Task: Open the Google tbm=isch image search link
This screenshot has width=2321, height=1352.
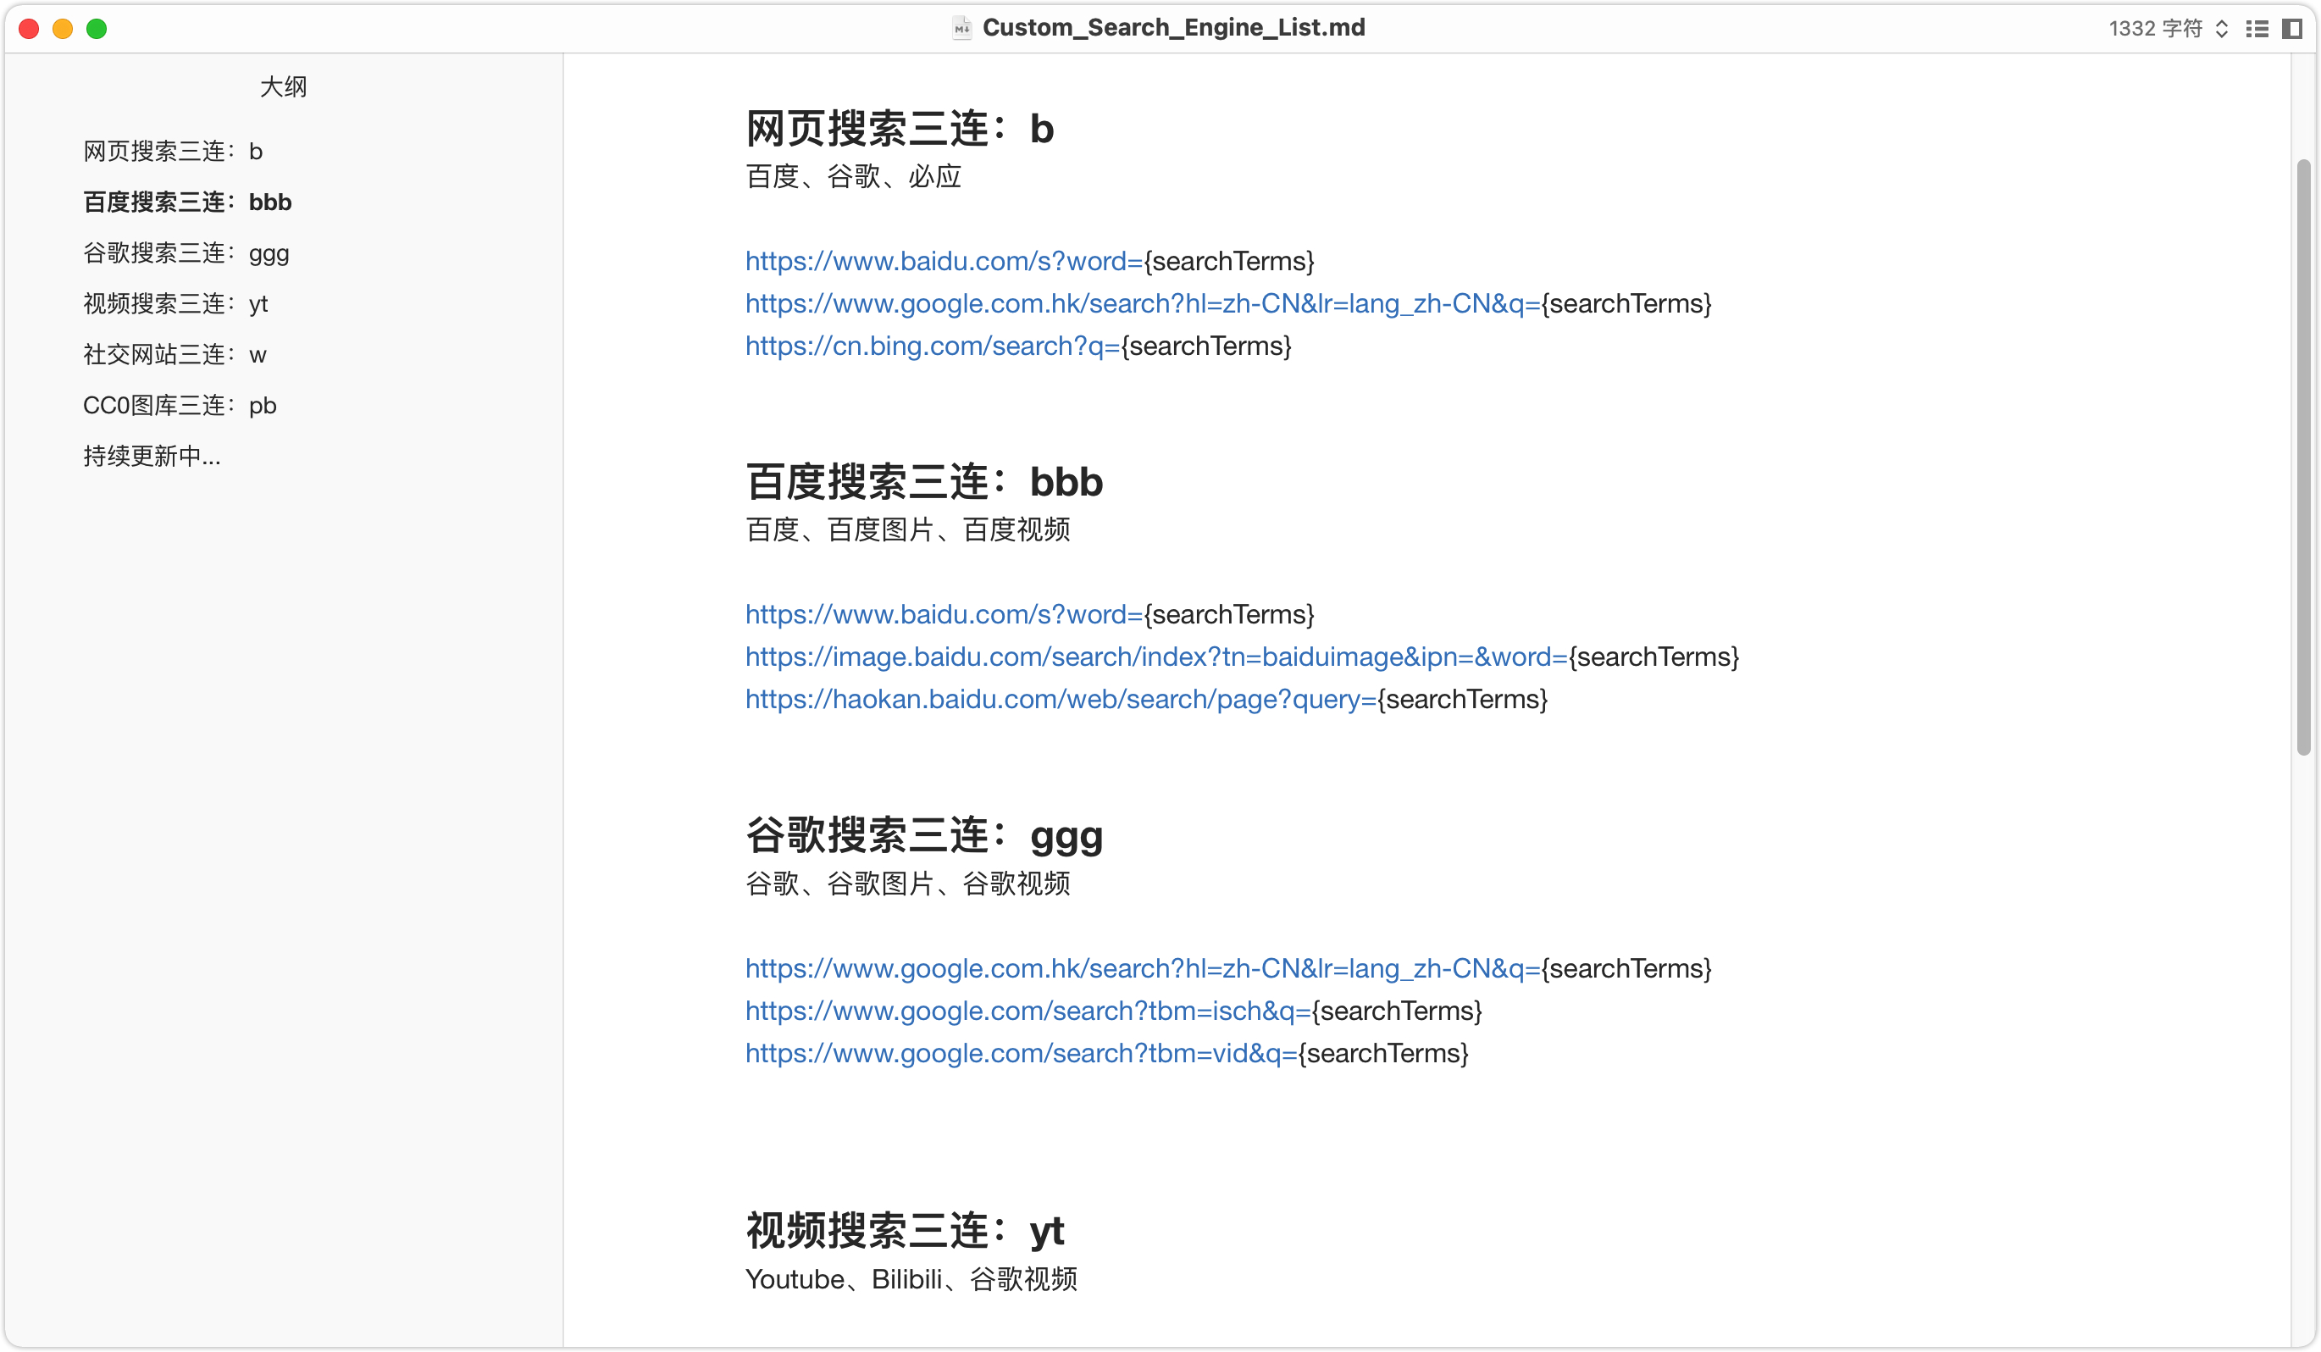Action: tap(1027, 1011)
